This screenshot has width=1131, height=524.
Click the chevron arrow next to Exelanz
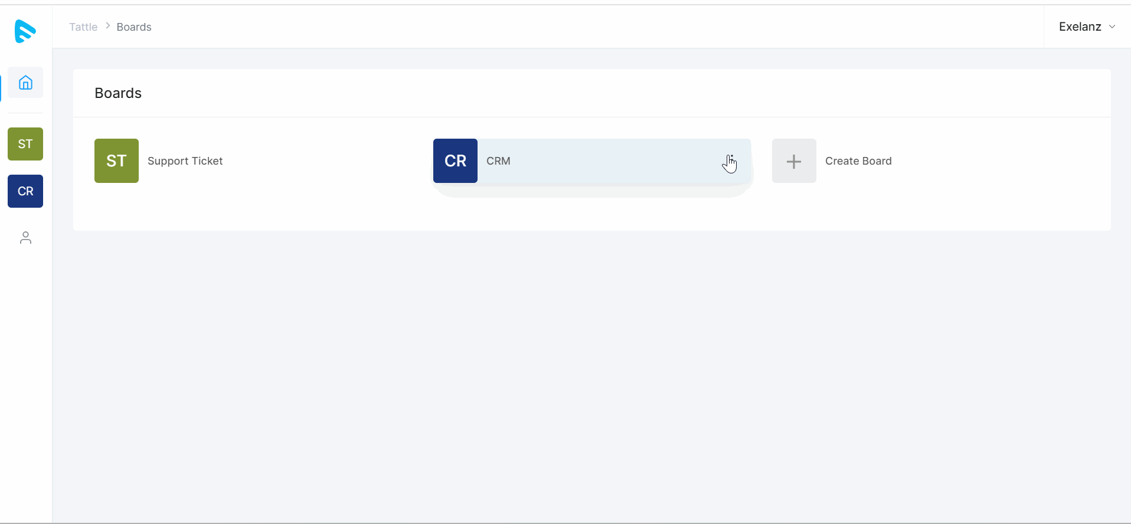point(1112,27)
